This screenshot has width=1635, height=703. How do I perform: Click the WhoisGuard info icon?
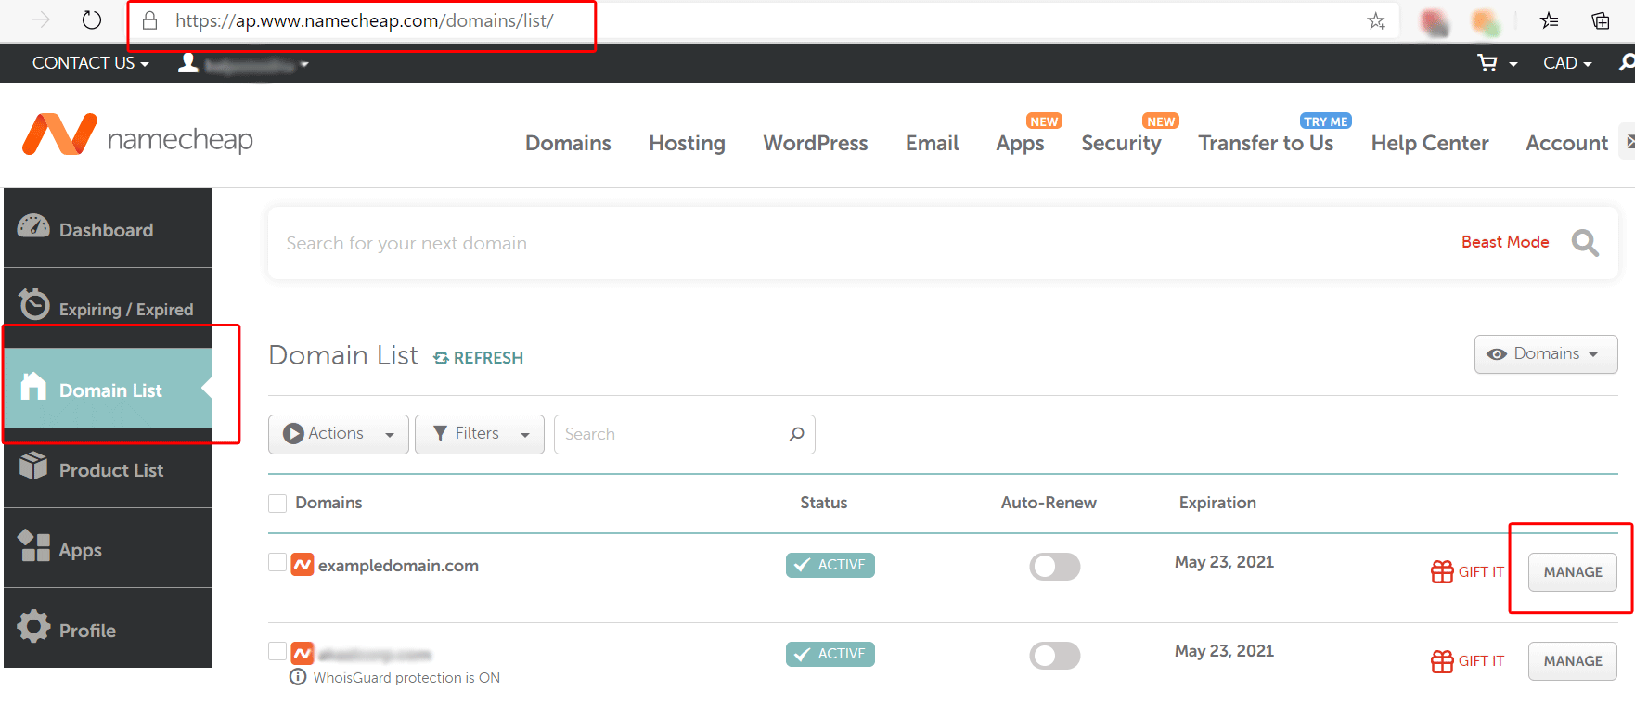[x=298, y=677]
